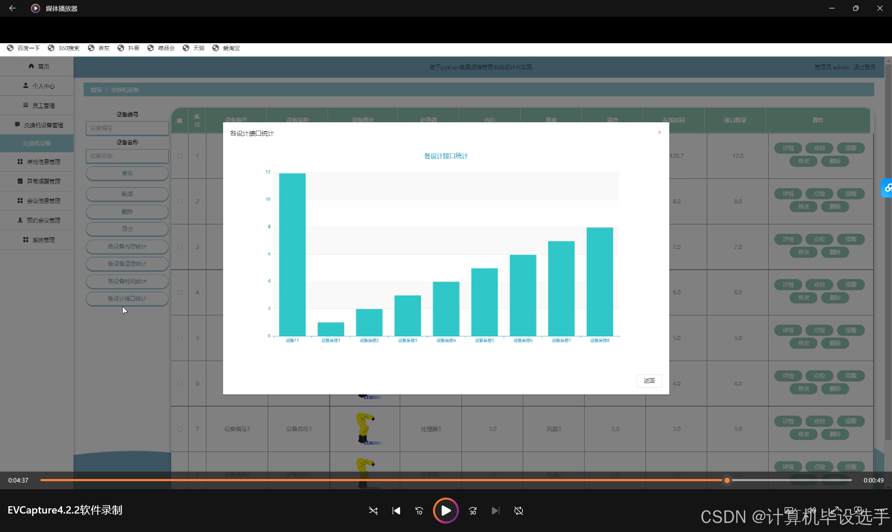892x532 pixels.
Task: Tick the checkbox for table row 7
Action: coord(180,429)
